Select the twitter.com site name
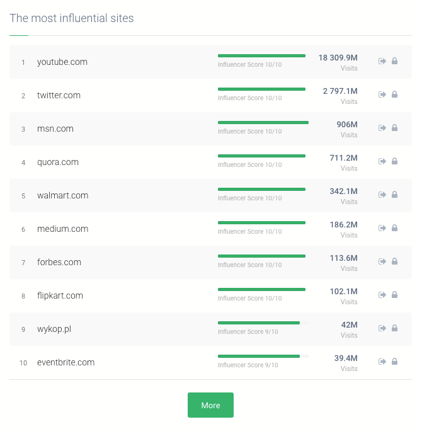422x429 pixels. [x=59, y=95]
